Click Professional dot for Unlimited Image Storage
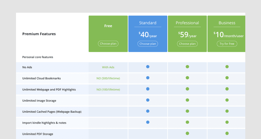261x139 pixels. (187, 100)
